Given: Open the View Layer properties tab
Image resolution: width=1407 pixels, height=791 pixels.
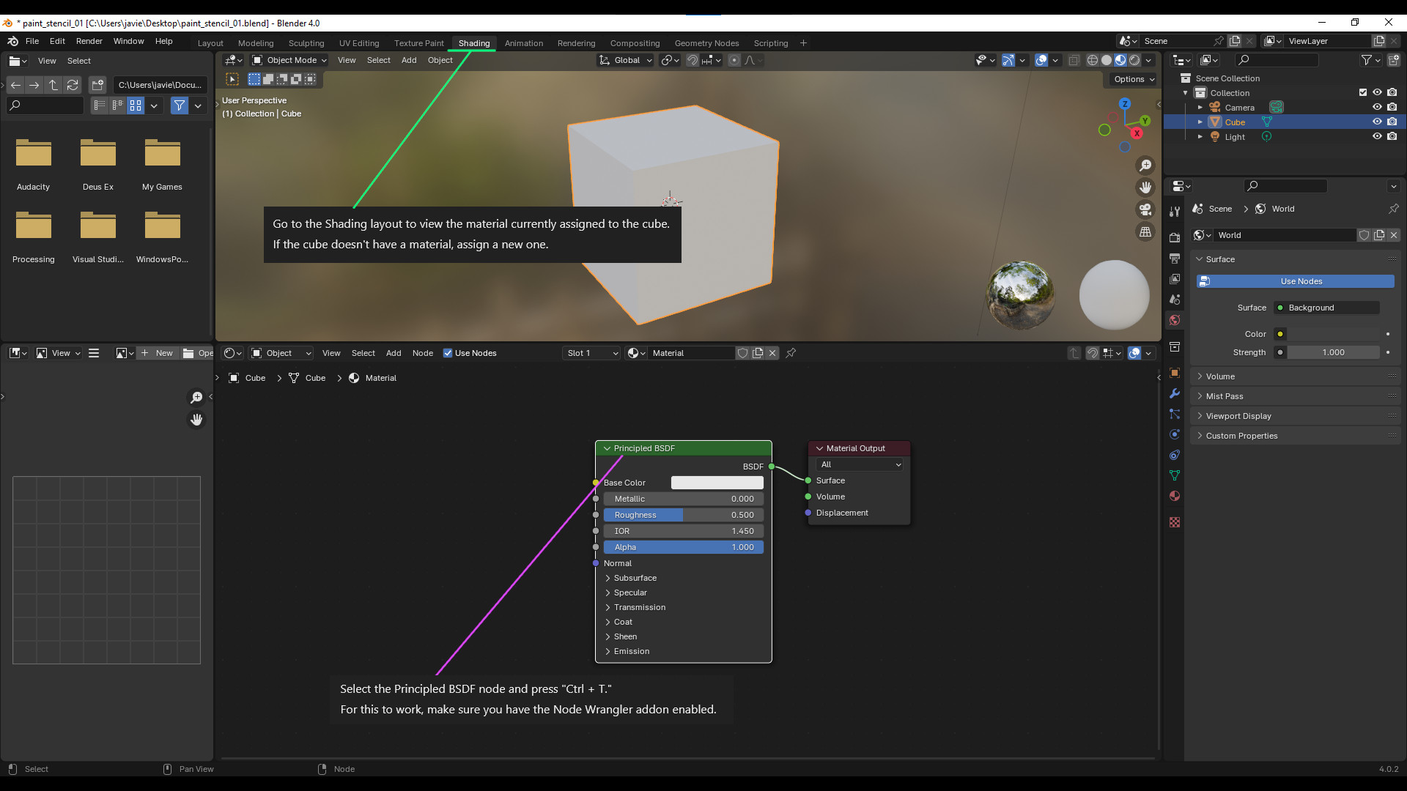Looking at the screenshot, I should pos(1175,278).
